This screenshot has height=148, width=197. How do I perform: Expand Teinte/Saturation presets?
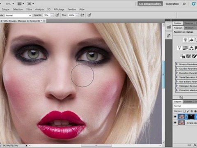click(x=176, y=77)
